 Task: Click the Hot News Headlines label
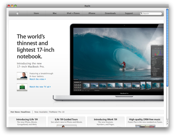point(20,112)
